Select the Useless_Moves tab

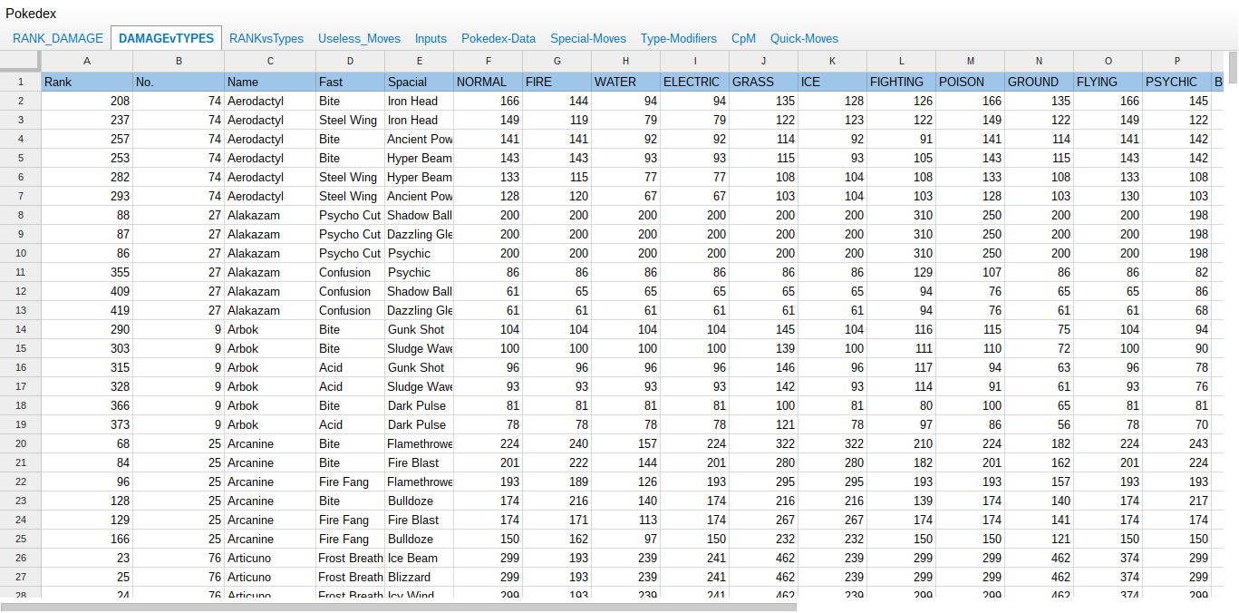pos(359,38)
